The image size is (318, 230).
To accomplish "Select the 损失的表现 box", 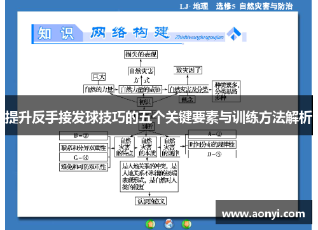I will 141,55.
